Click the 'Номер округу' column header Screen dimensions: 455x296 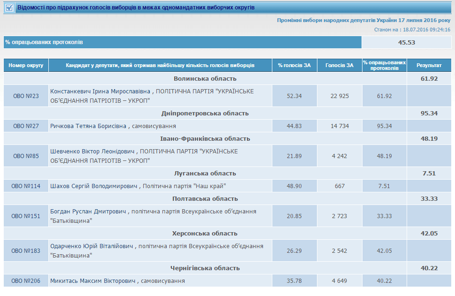(26, 65)
